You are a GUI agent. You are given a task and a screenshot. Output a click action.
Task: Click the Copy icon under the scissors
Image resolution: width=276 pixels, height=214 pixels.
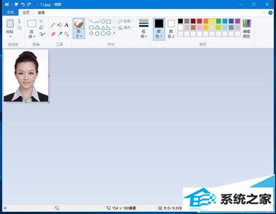[19, 28]
